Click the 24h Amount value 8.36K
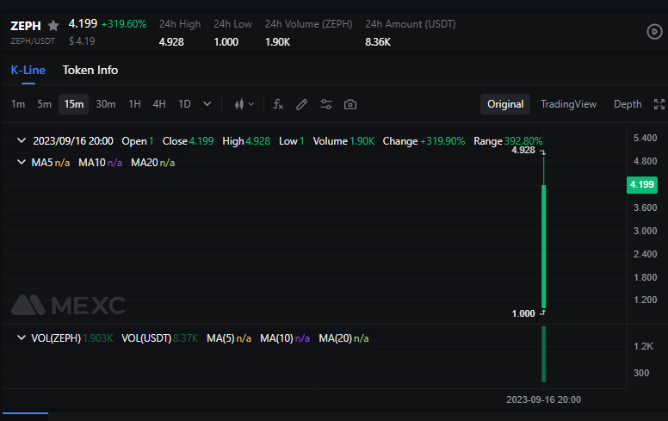This screenshot has height=421, width=668. point(378,42)
